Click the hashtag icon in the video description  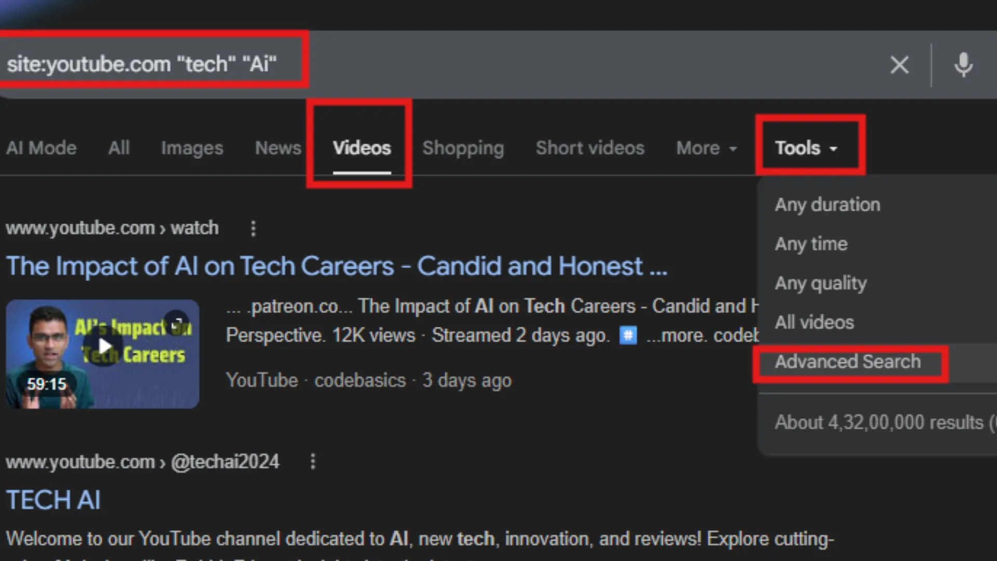point(628,336)
